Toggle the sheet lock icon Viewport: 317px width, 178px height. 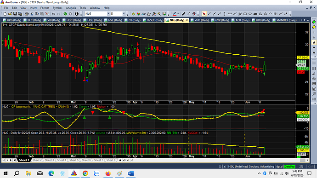(120, 160)
